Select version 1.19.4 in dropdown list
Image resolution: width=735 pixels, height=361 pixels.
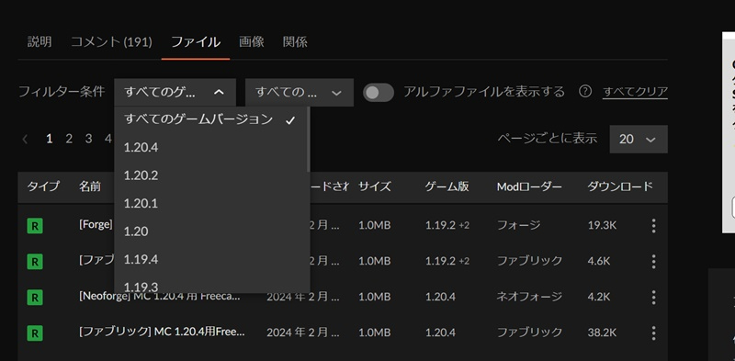tap(210, 259)
